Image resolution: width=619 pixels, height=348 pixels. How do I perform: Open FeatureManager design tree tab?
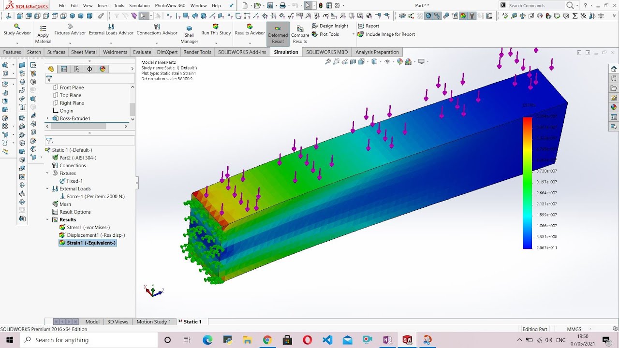click(x=51, y=69)
